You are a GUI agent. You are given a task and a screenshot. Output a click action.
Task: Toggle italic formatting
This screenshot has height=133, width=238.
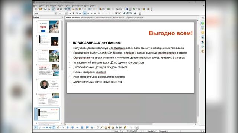[x=73, y=13]
